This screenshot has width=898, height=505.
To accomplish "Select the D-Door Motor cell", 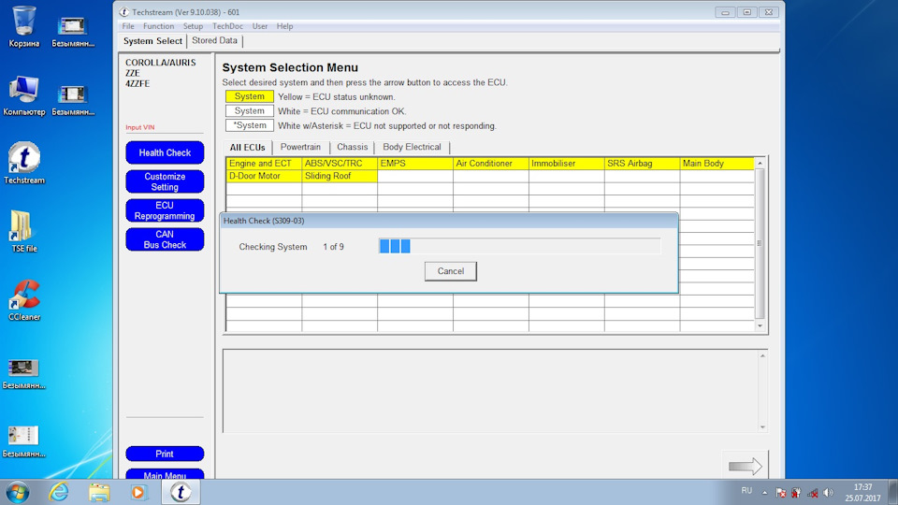I will pos(264,176).
